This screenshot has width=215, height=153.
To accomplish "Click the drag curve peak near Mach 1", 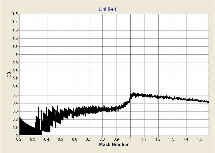I will (x=134, y=94).
